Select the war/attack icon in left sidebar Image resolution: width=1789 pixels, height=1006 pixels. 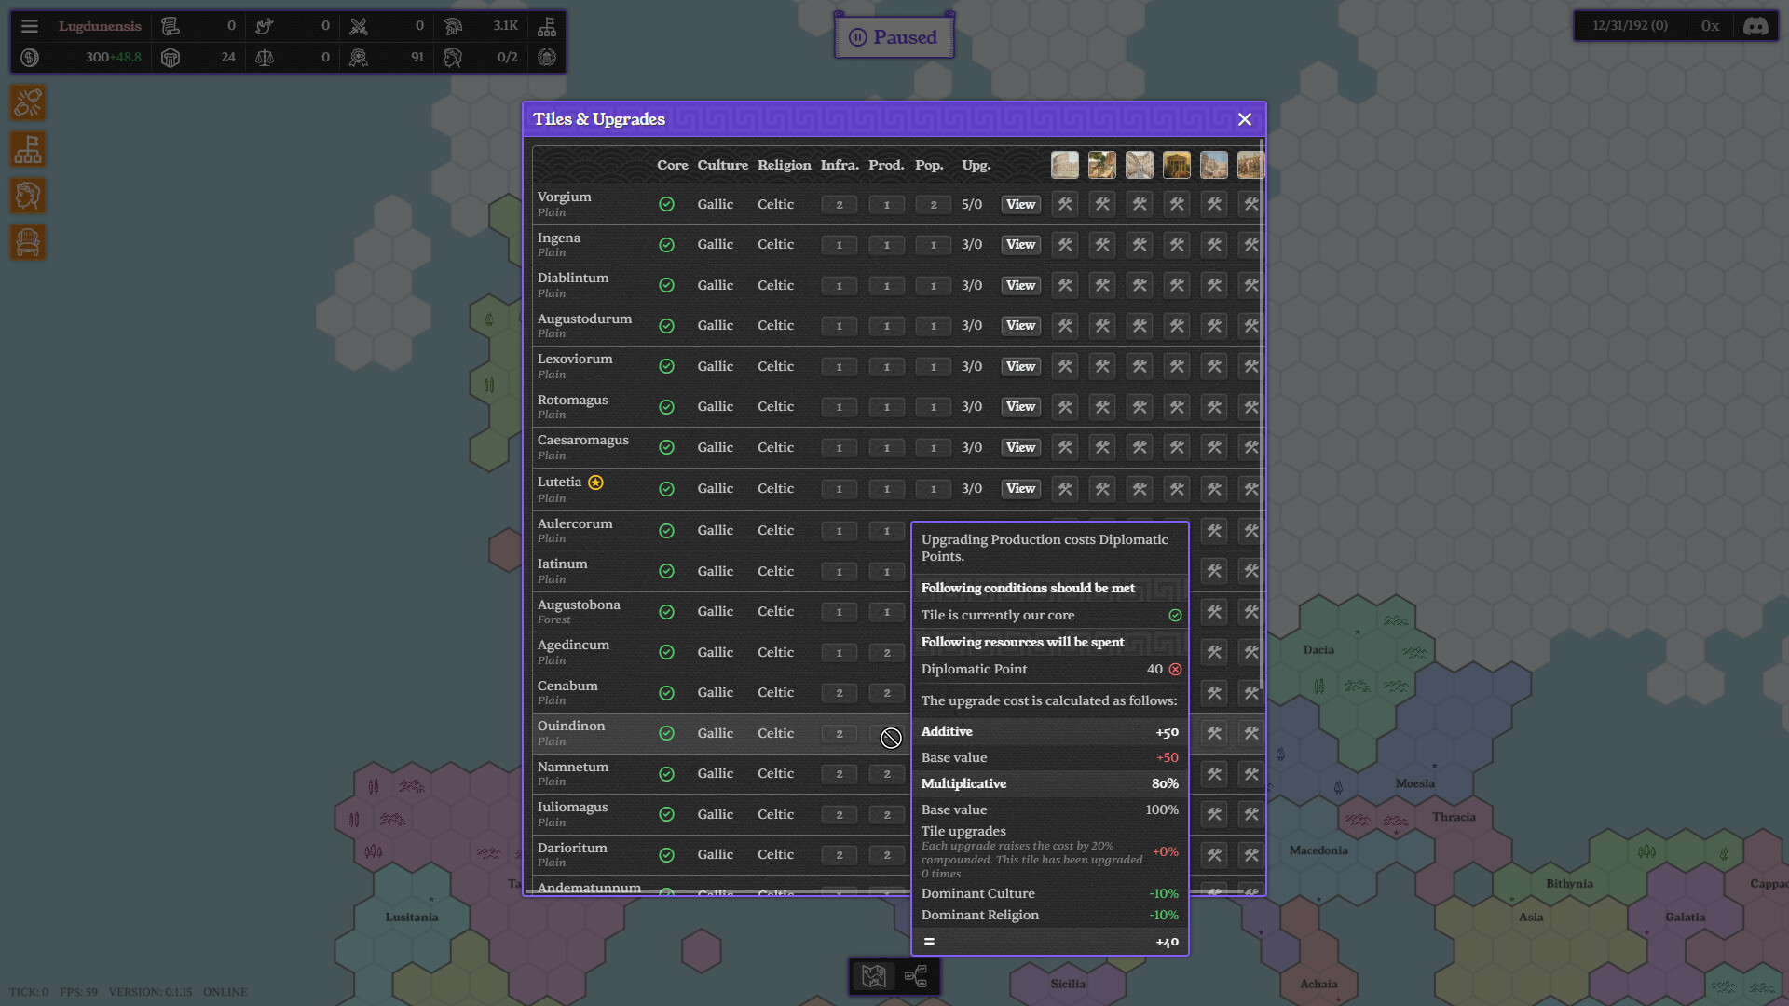(x=27, y=102)
